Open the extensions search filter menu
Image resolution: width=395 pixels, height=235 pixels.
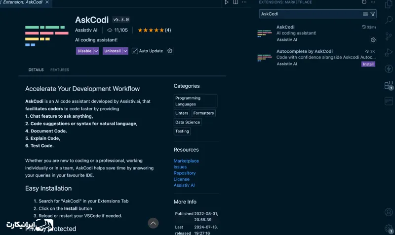click(x=373, y=14)
